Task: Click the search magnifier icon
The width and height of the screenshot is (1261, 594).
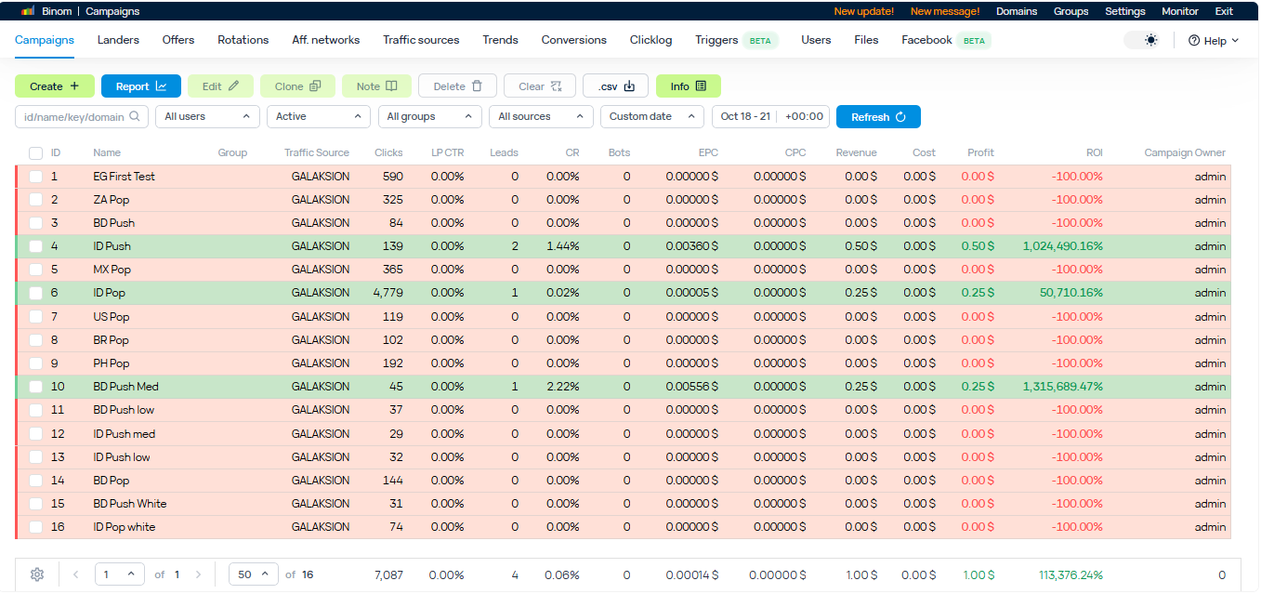Action: click(136, 116)
